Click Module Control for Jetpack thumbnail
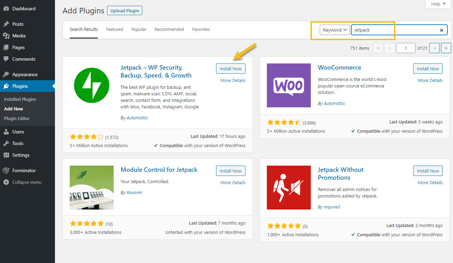453x263 pixels. [x=92, y=188]
